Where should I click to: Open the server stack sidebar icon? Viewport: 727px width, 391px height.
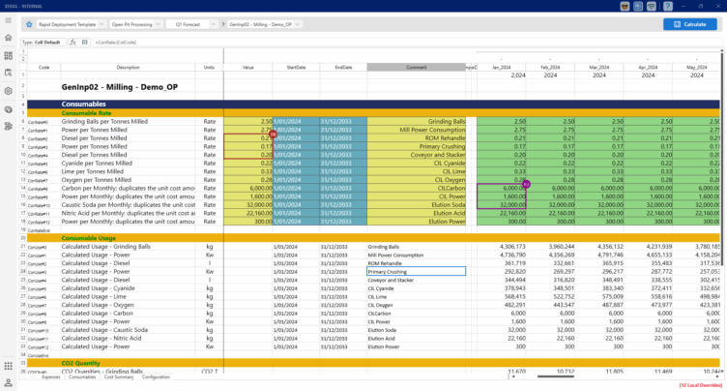pyautogui.click(x=9, y=127)
